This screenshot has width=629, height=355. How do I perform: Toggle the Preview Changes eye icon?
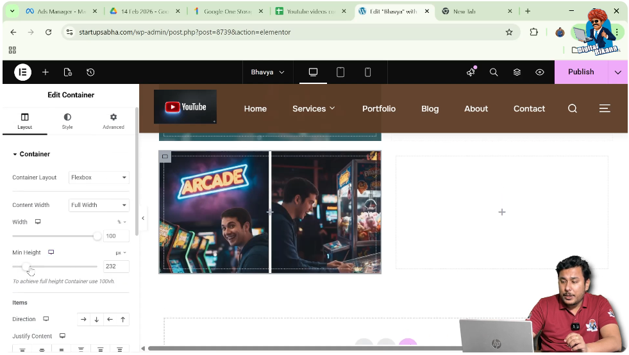540,72
